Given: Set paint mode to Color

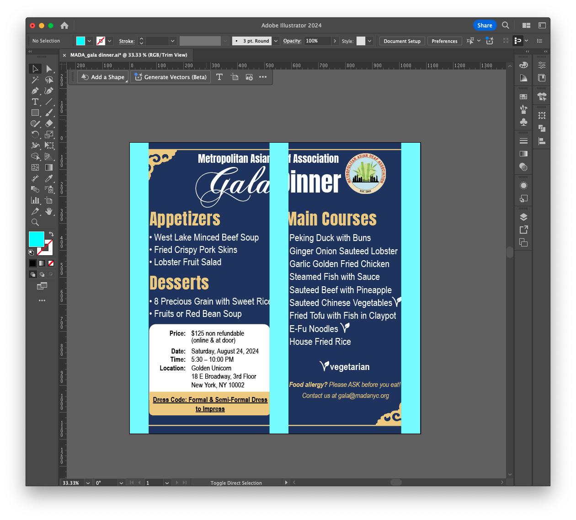Looking at the screenshot, I should pyautogui.click(x=33, y=263).
